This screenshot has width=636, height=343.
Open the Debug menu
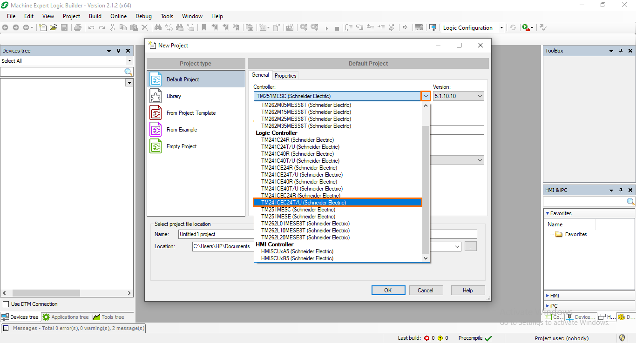coord(143,16)
